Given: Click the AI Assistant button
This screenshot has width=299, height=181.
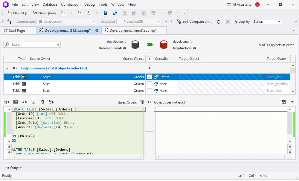Looking at the screenshot, I should (x=239, y=4).
